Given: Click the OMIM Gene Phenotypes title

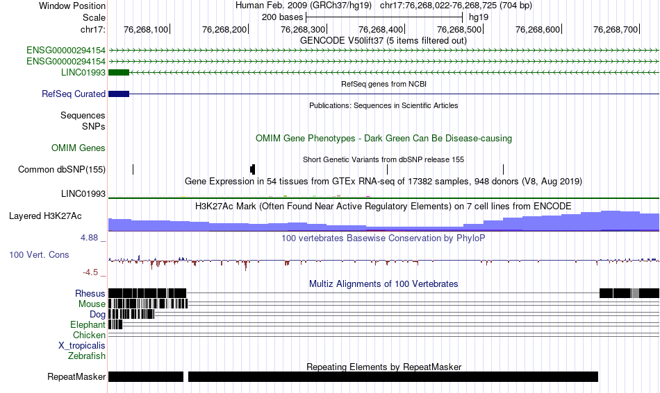Looking at the screenshot, I should coord(384,139).
